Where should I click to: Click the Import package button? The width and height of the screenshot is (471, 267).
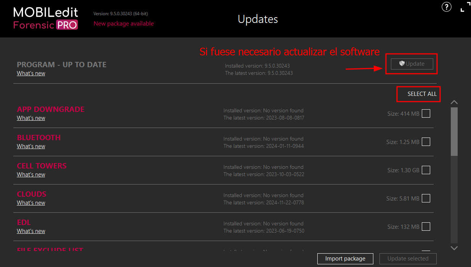coord(345,259)
